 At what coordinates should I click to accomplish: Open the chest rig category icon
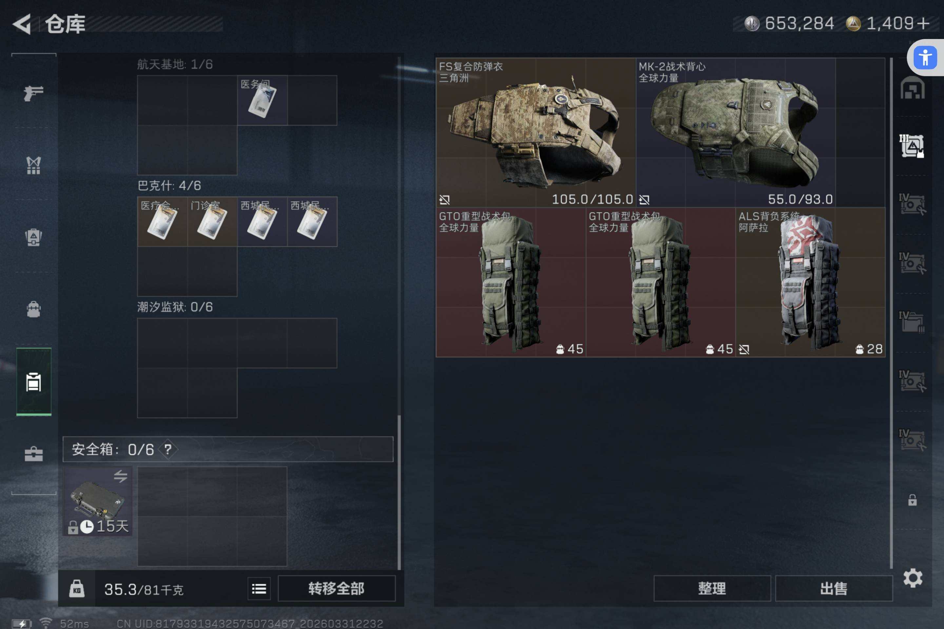click(x=33, y=237)
